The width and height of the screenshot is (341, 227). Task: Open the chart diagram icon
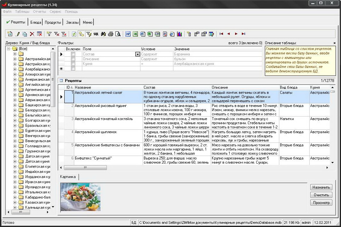tap(179, 34)
